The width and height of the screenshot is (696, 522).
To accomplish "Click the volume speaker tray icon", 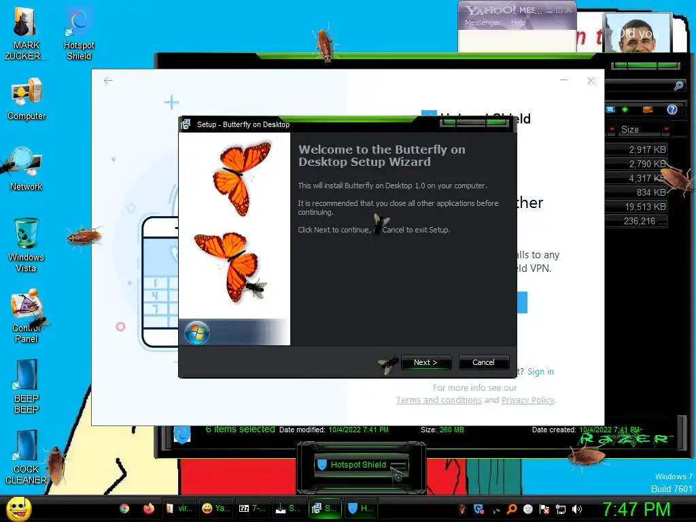I will pos(577,509).
